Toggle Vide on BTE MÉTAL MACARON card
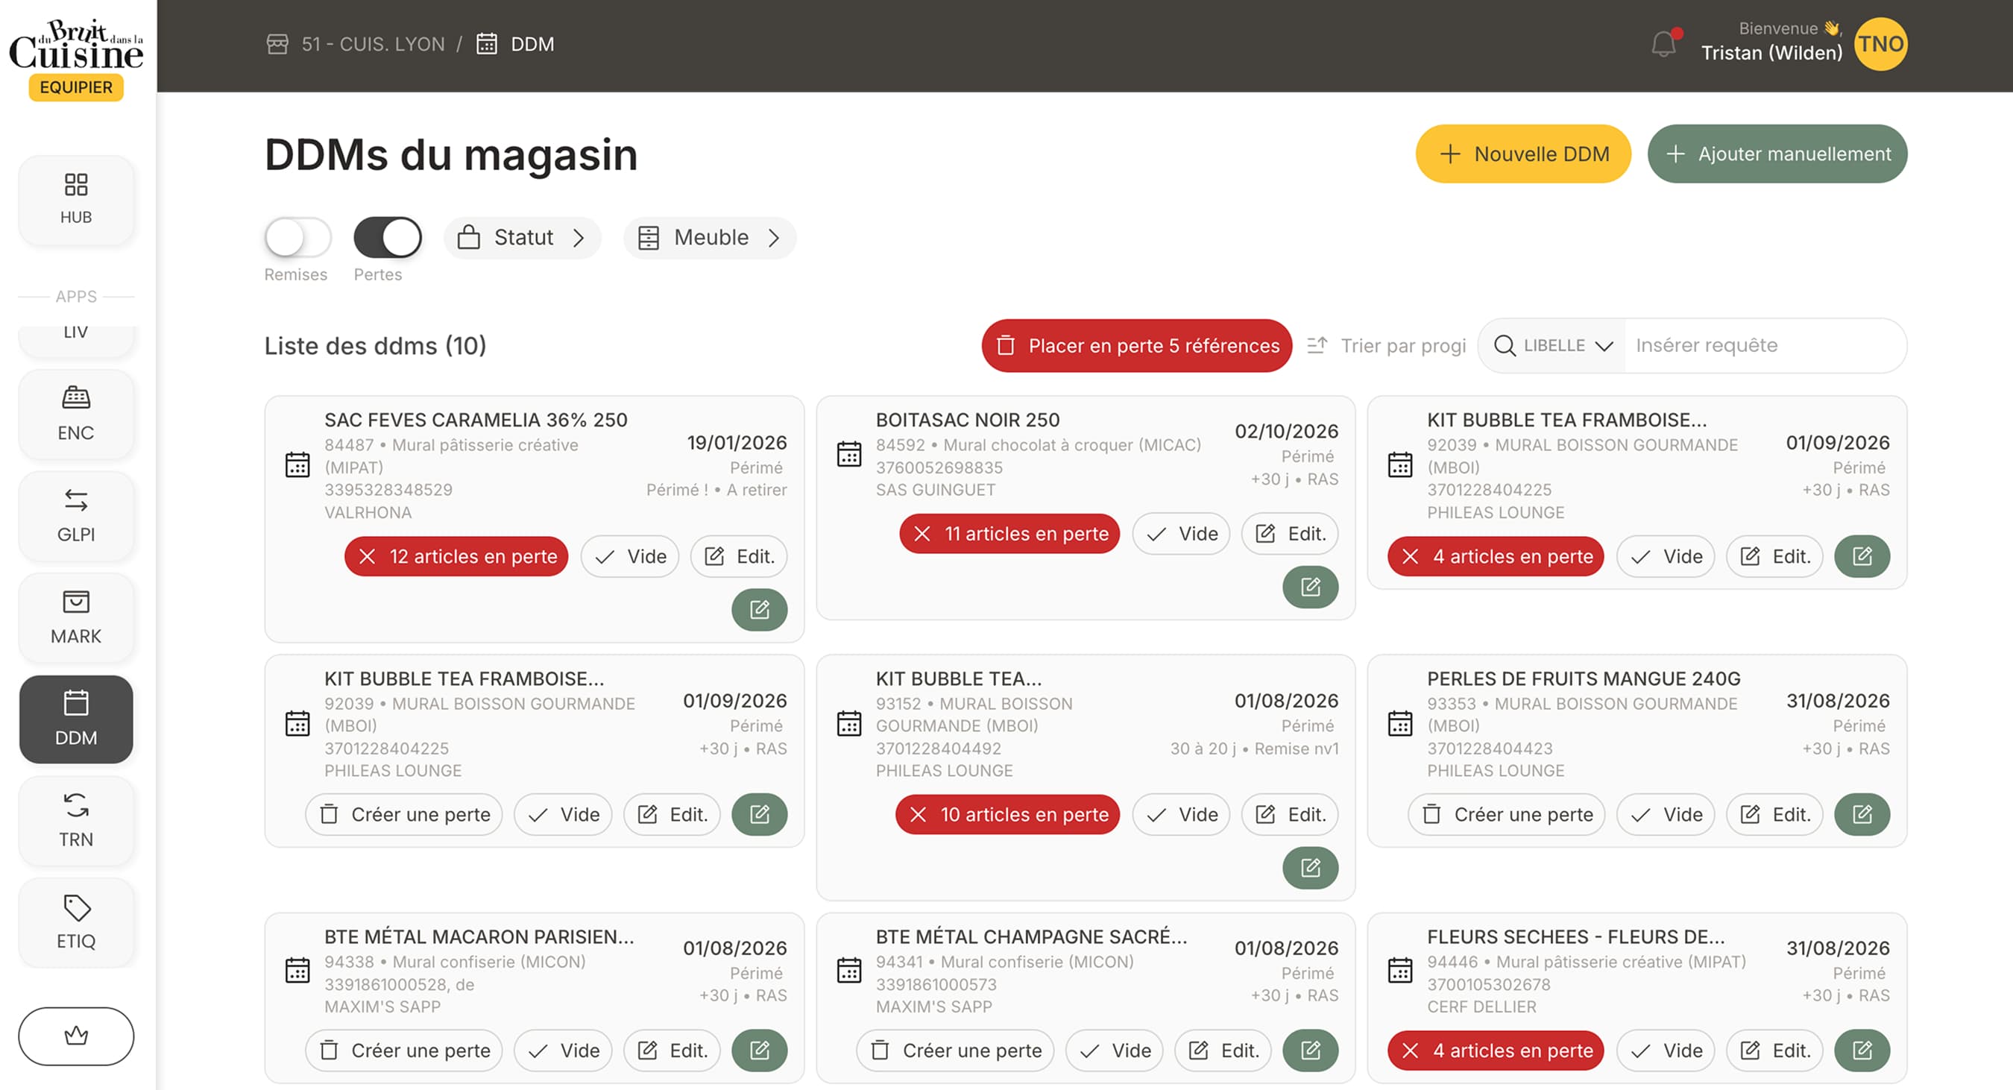This screenshot has height=1090, width=2013. 563,1050
